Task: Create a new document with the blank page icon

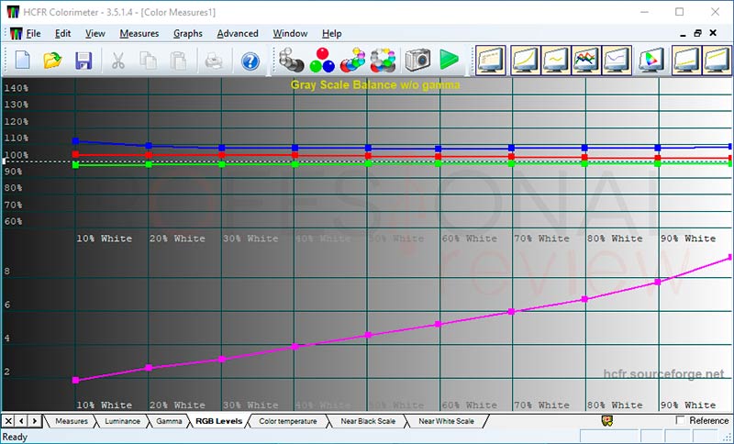Action: coord(22,61)
